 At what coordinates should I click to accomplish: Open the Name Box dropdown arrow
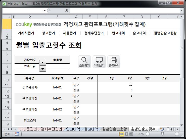click(x=44, y=11)
